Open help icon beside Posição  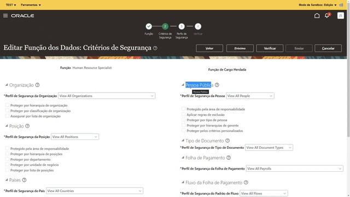[x=27, y=126]
